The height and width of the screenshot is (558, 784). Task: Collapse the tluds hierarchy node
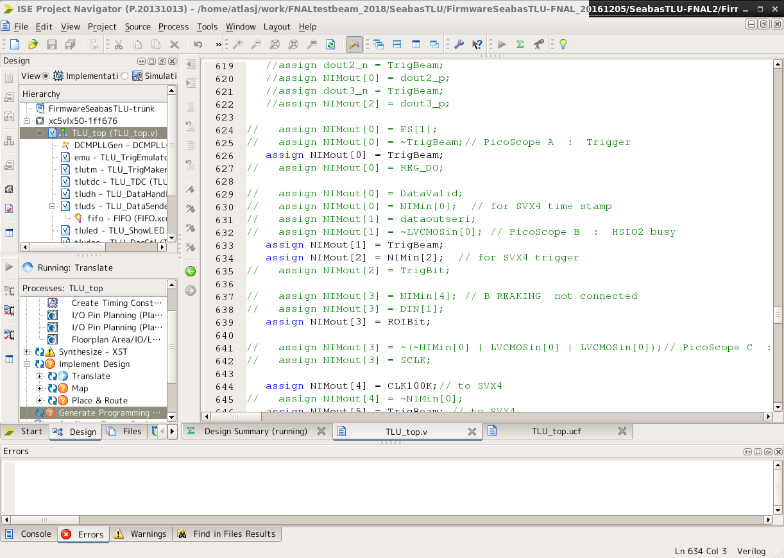(52, 206)
